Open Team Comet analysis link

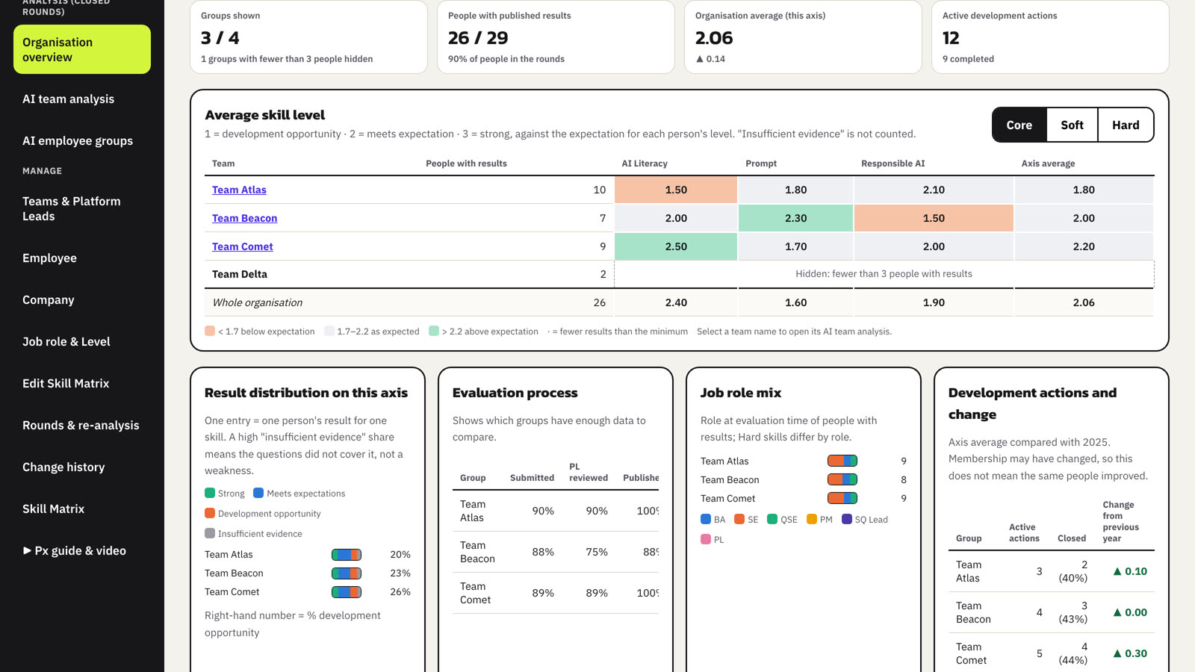[x=242, y=246]
